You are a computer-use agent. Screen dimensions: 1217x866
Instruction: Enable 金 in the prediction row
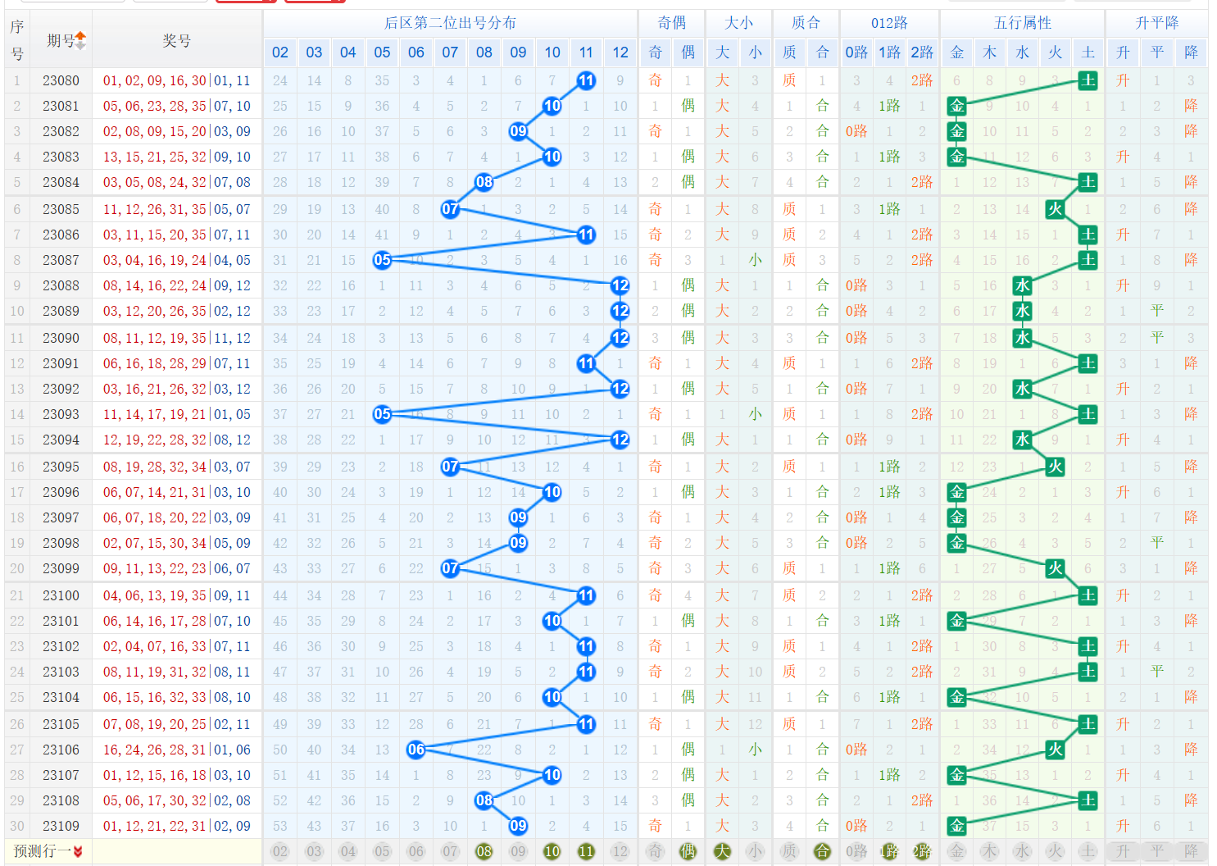pyautogui.click(x=956, y=851)
